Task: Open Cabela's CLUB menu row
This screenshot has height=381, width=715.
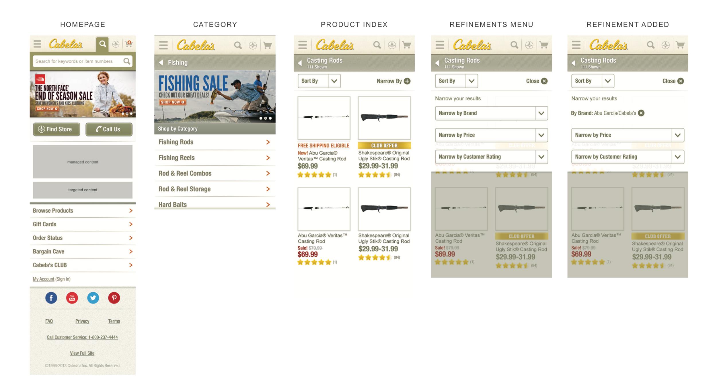Action: [83, 265]
